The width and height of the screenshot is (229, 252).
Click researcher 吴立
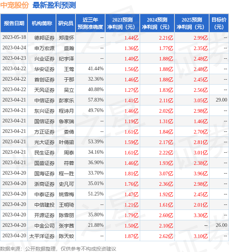tap(69, 90)
